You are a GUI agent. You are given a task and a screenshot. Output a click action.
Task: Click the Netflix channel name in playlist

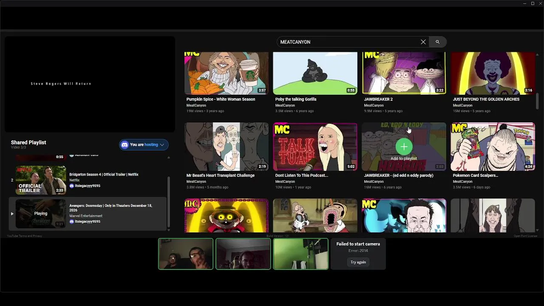pos(74,180)
